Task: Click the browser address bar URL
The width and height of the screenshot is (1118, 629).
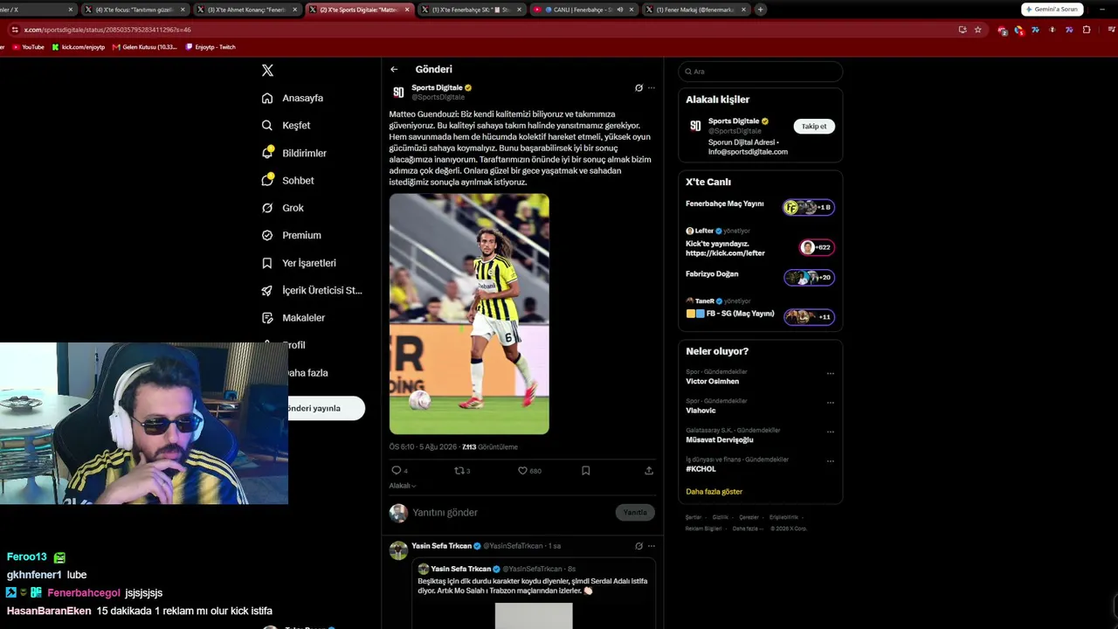Action: click(x=107, y=30)
